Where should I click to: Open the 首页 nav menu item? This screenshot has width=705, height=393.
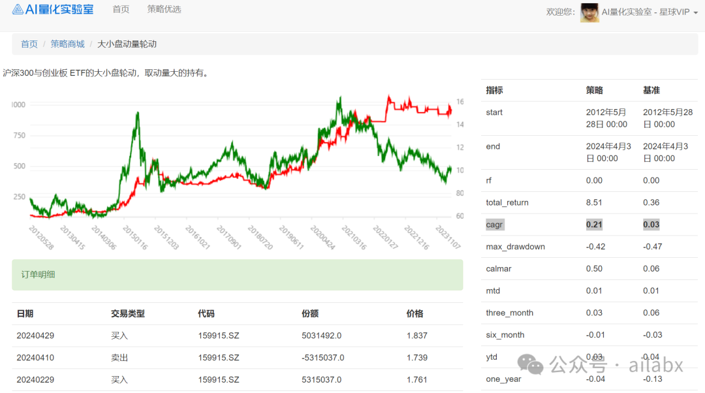(121, 9)
